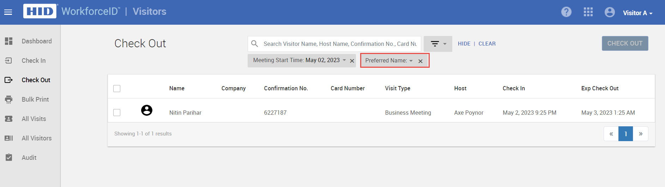Tick the Nitin Parihar row checkbox
This screenshot has height=187, width=665.
[x=117, y=113]
